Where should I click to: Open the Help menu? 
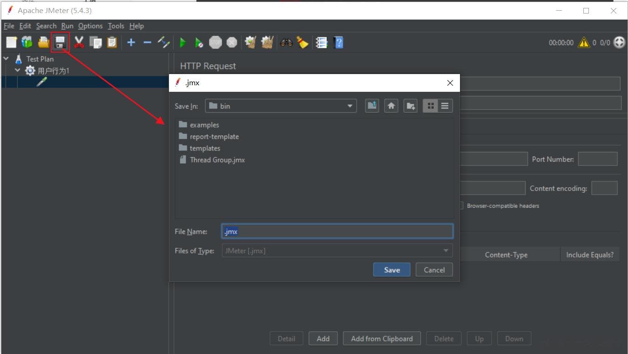click(x=136, y=26)
